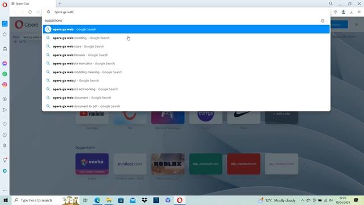Open sidebar Settings gear icon
Screen dimensions: 364x205
tap(5, 146)
